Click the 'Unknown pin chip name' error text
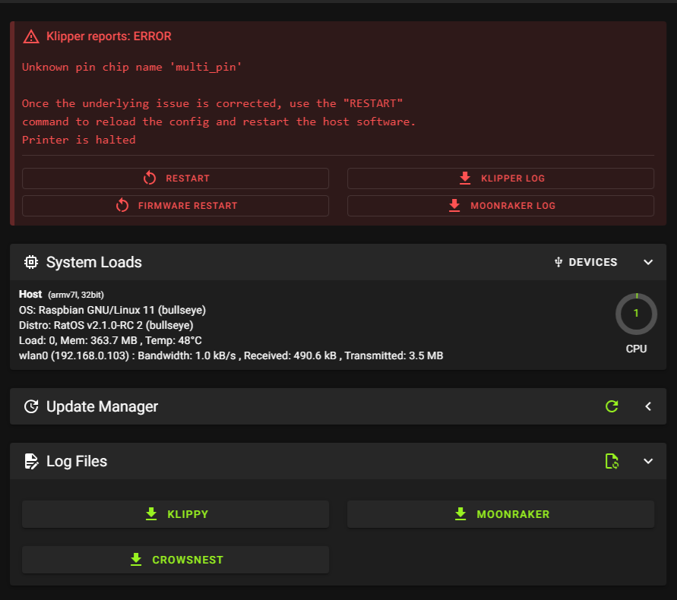677x600 pixels. [x=131, y=68]
